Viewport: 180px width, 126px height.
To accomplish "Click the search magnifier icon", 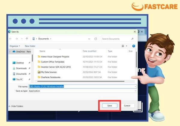I will [x=132, y=39].
